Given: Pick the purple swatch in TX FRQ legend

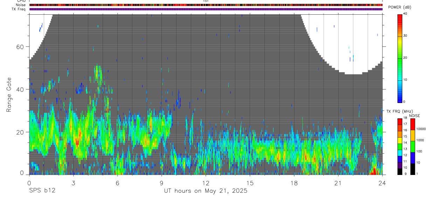Looking at the screenshot, I should pyautogui.click(x=400, y=165).
